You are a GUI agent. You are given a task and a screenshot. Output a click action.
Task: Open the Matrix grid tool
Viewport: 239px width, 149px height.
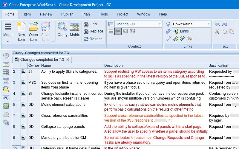point(74,27)
